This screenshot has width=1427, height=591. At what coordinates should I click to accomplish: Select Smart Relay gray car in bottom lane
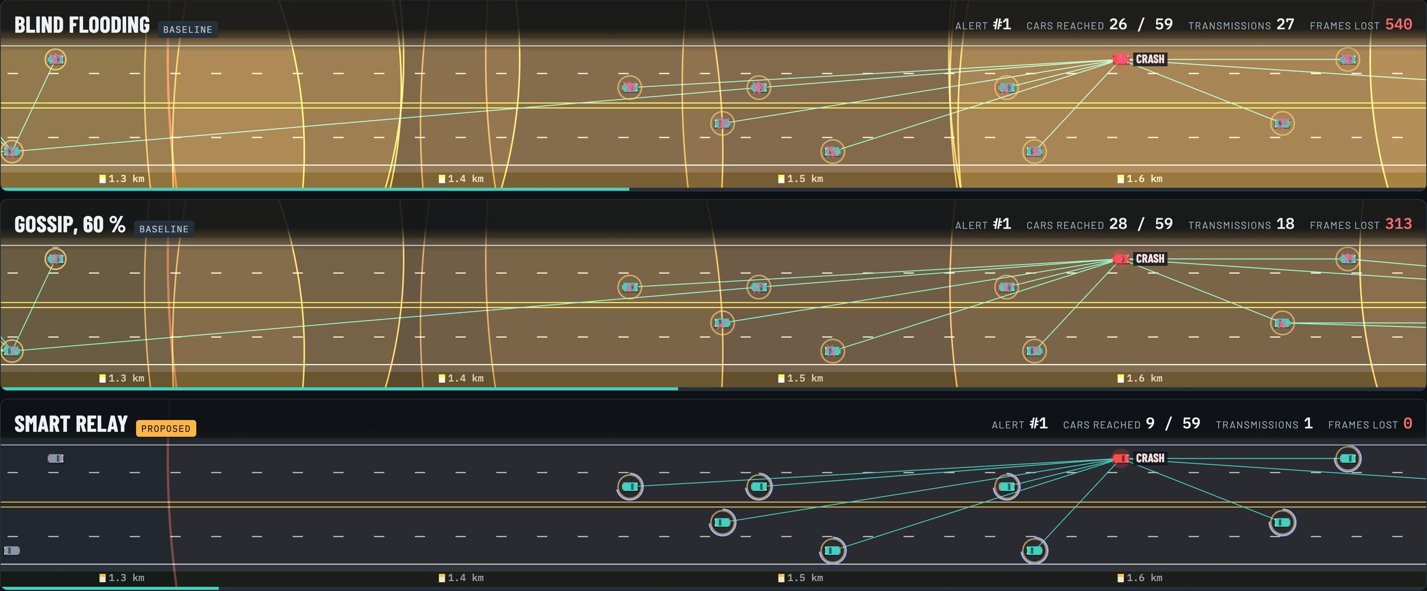tap(11, 550)
